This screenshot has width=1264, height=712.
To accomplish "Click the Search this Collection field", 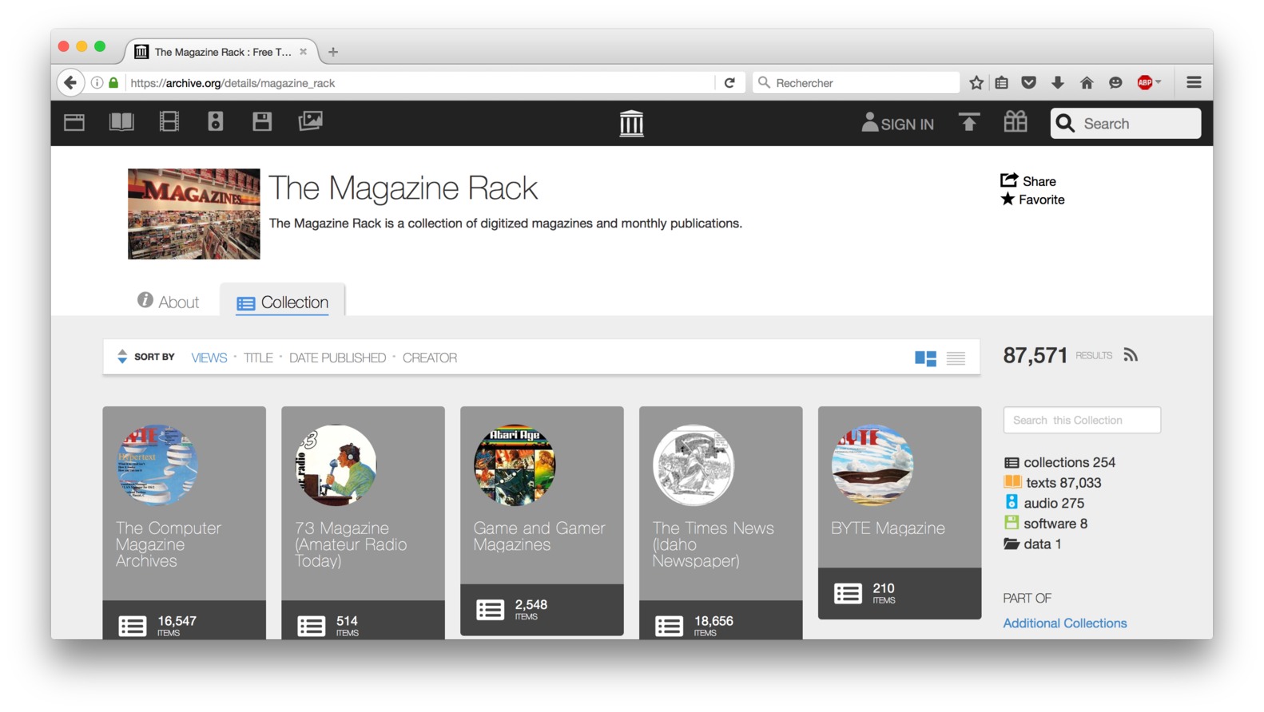I will [1081, 421].
